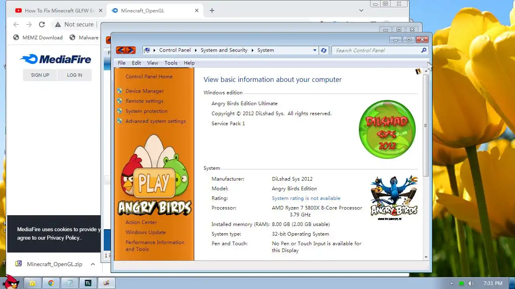Open Device Manager link
This screenshot has height=289, width=515.
tap(144, 91)
